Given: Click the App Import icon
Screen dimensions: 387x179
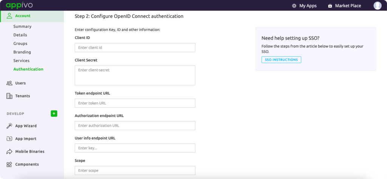Looking at the screenshot, I should click(x=9, y=139).
